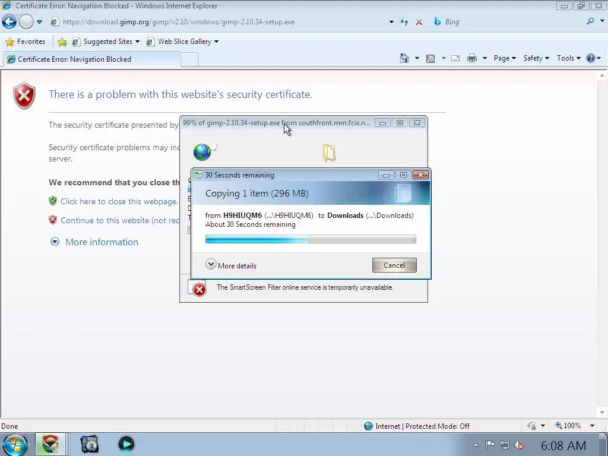The image size is (608, 456).
Task: Expand More information section
Action: [x=94, y=242]
